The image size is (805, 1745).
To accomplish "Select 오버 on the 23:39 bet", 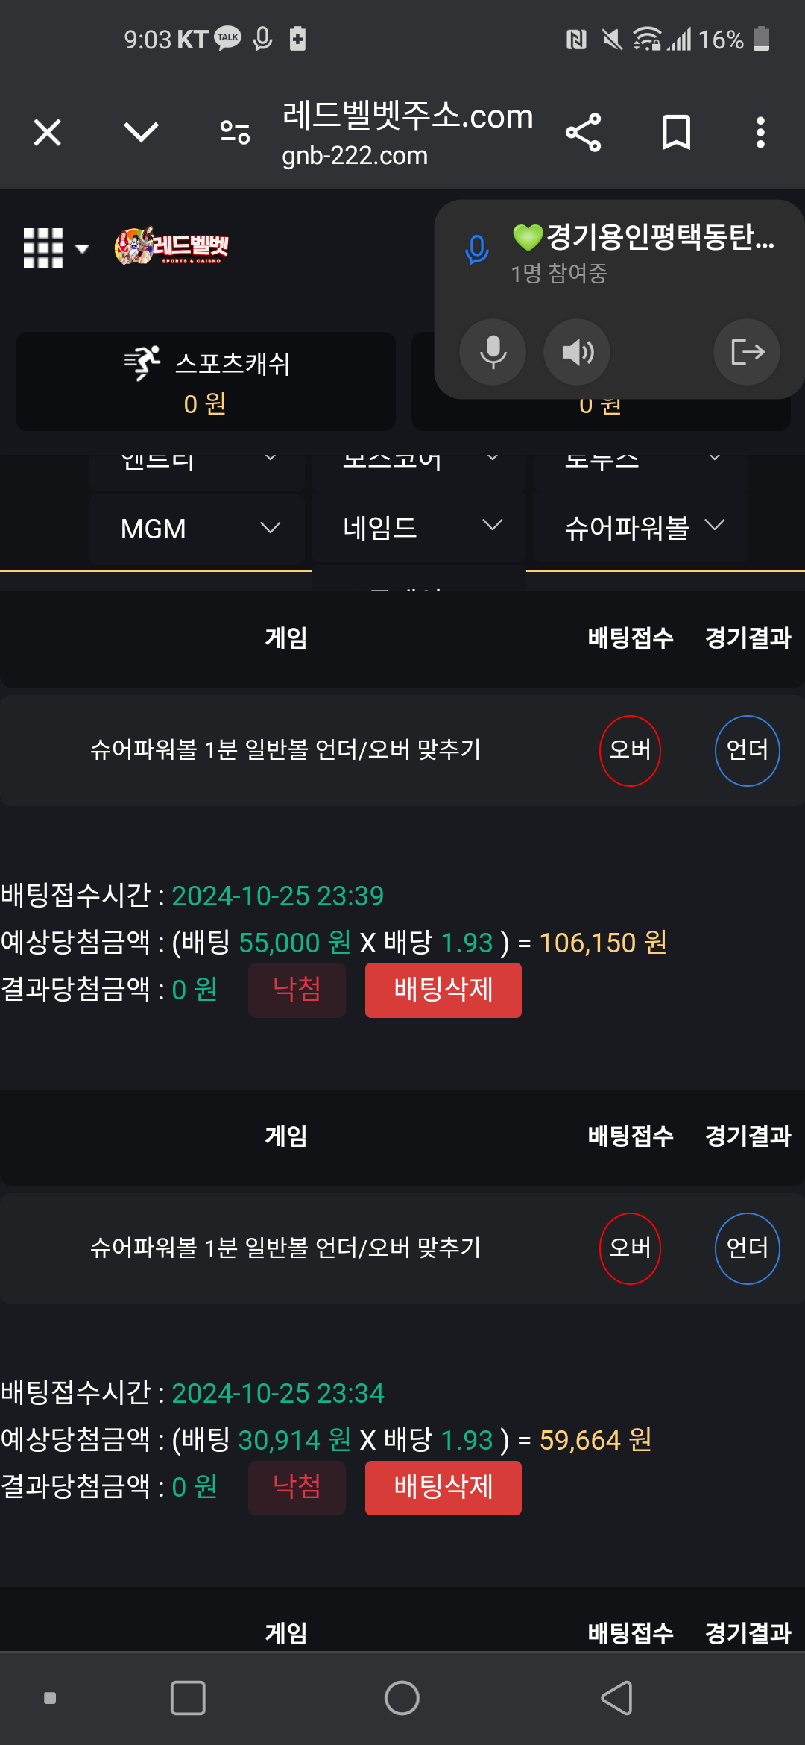I will [x=631, y=750].
